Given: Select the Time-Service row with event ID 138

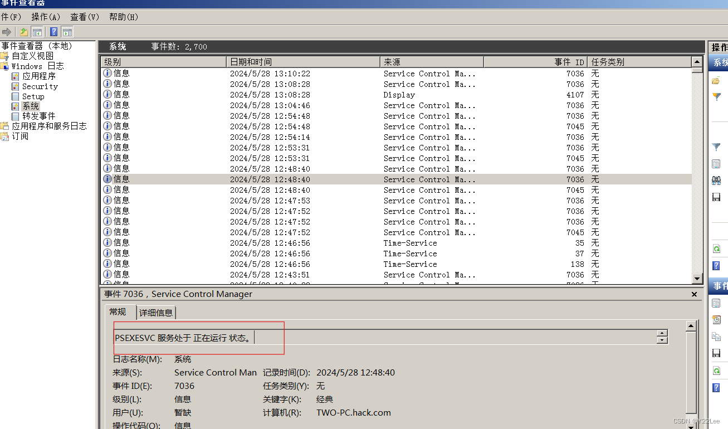Looking at the screenshot, I should [396, 264].
